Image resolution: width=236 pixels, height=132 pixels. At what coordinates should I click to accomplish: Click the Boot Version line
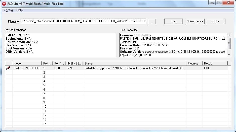pos(19,48)
